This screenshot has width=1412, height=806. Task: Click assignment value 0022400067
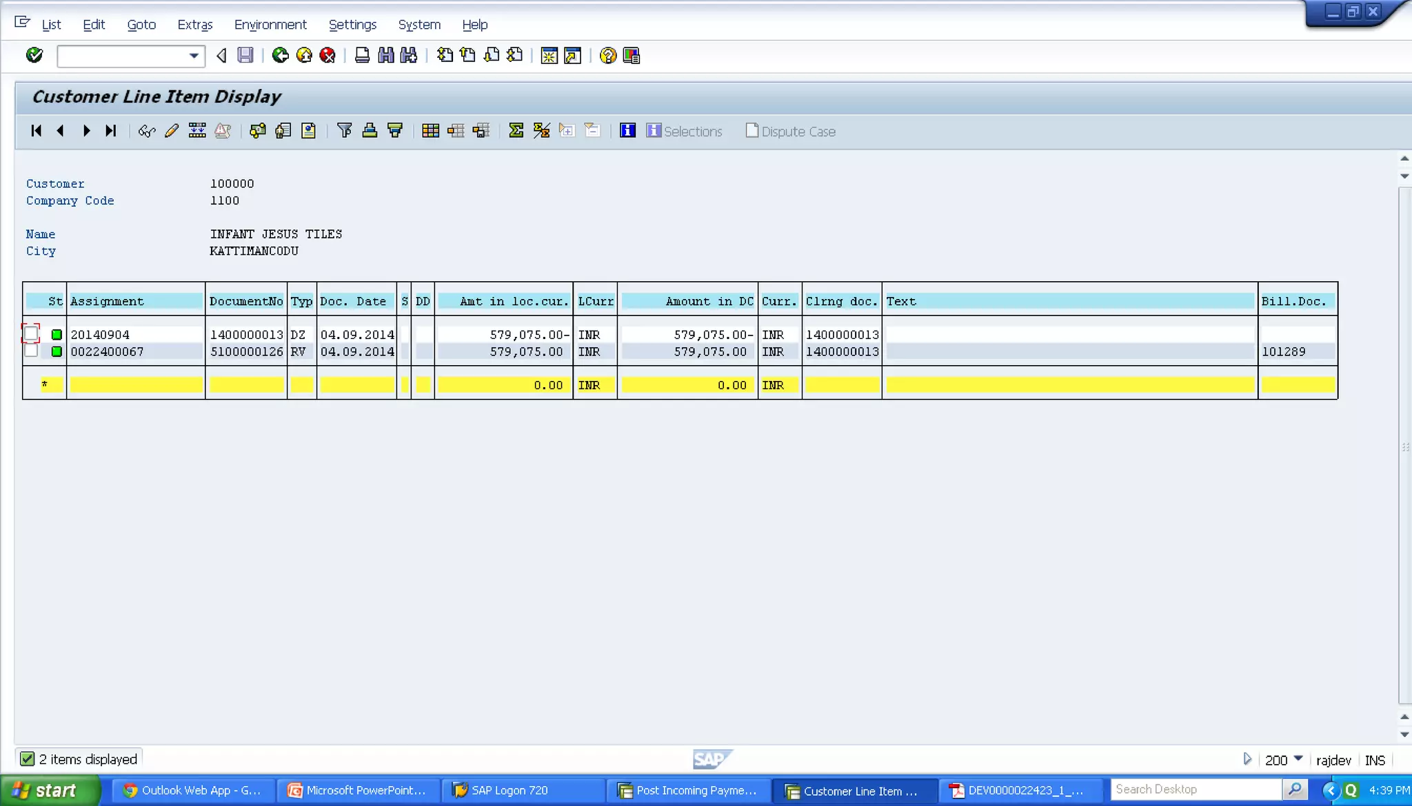tap(108, 351)
